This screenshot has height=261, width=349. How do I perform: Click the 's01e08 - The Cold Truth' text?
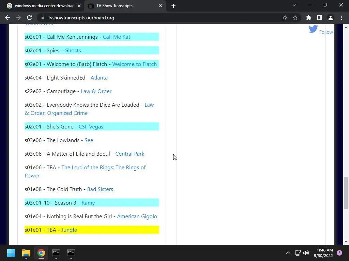[x=54, y=189]
